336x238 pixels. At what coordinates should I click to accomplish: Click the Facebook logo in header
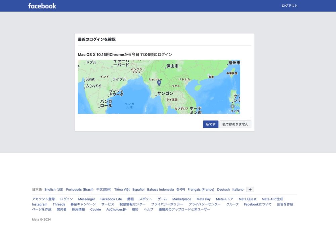[x=42, y=6]
